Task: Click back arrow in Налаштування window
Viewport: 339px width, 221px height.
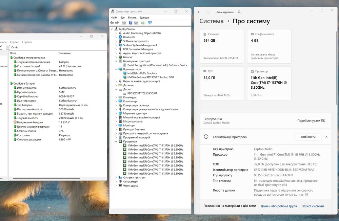Action: 199,12
